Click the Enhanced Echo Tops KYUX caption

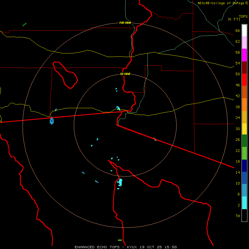coord(126,247)
